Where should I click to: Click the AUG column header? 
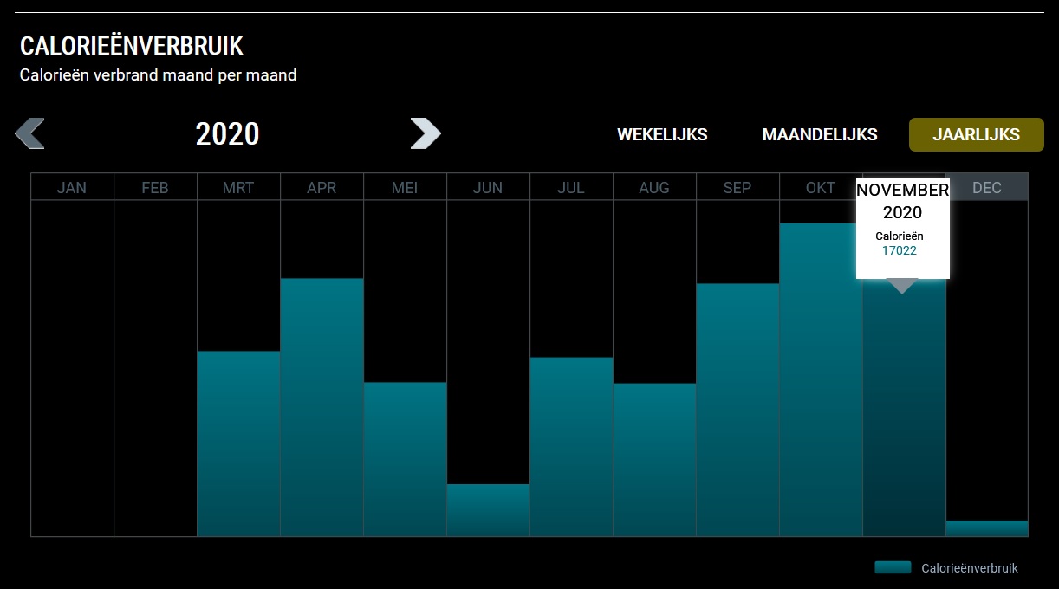click(654, 187)
